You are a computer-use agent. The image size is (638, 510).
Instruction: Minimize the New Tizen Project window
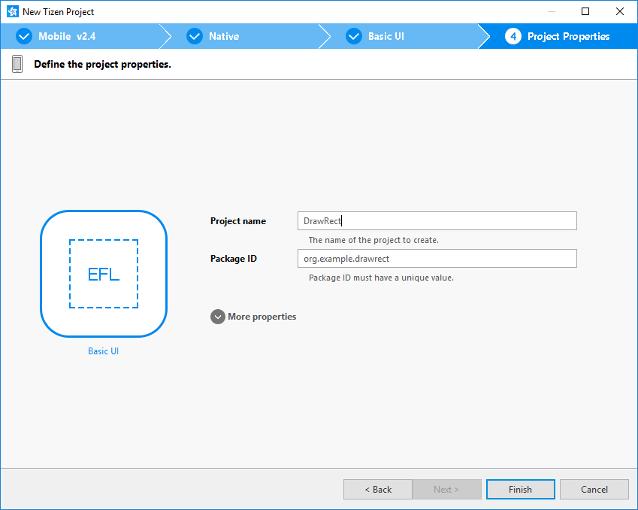tap(551, 12)
